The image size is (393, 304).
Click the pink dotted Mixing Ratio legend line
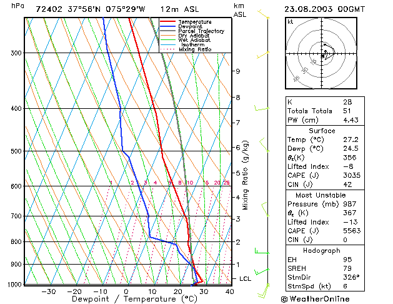167,49
